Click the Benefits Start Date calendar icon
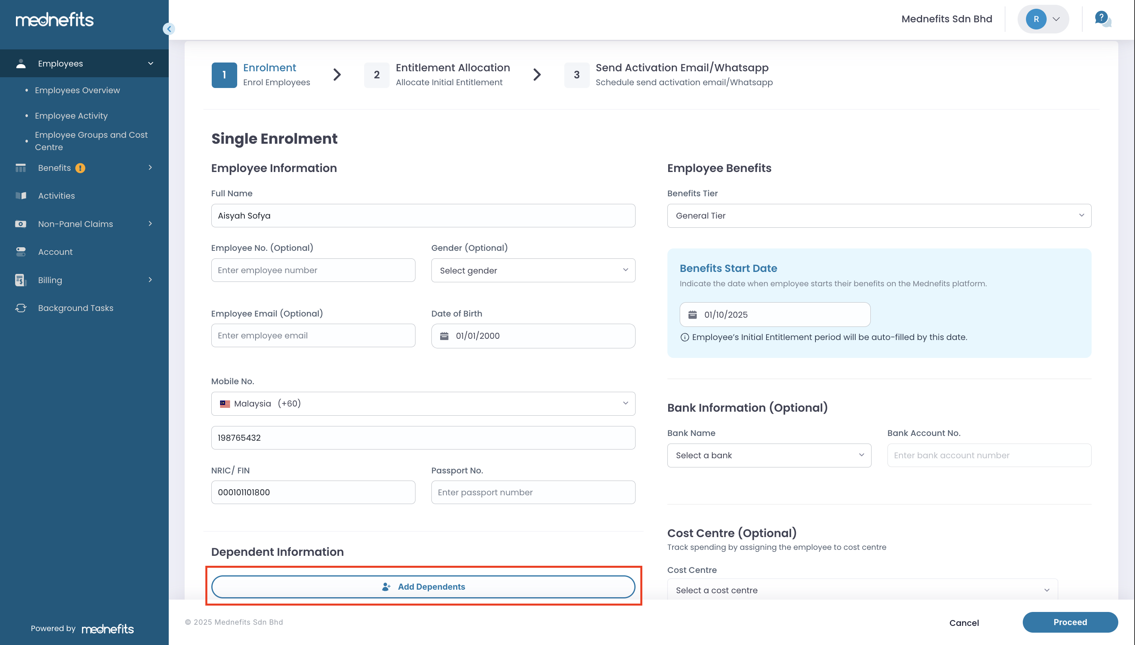The image size is (1135, 645). [692, 315]
